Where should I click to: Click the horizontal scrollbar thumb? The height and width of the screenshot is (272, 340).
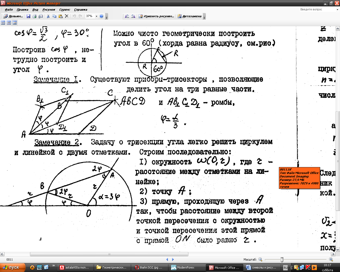point(109,254)
